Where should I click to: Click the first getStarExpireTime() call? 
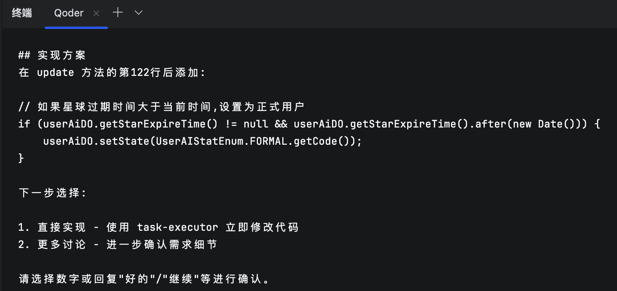[x=158, y=124]
